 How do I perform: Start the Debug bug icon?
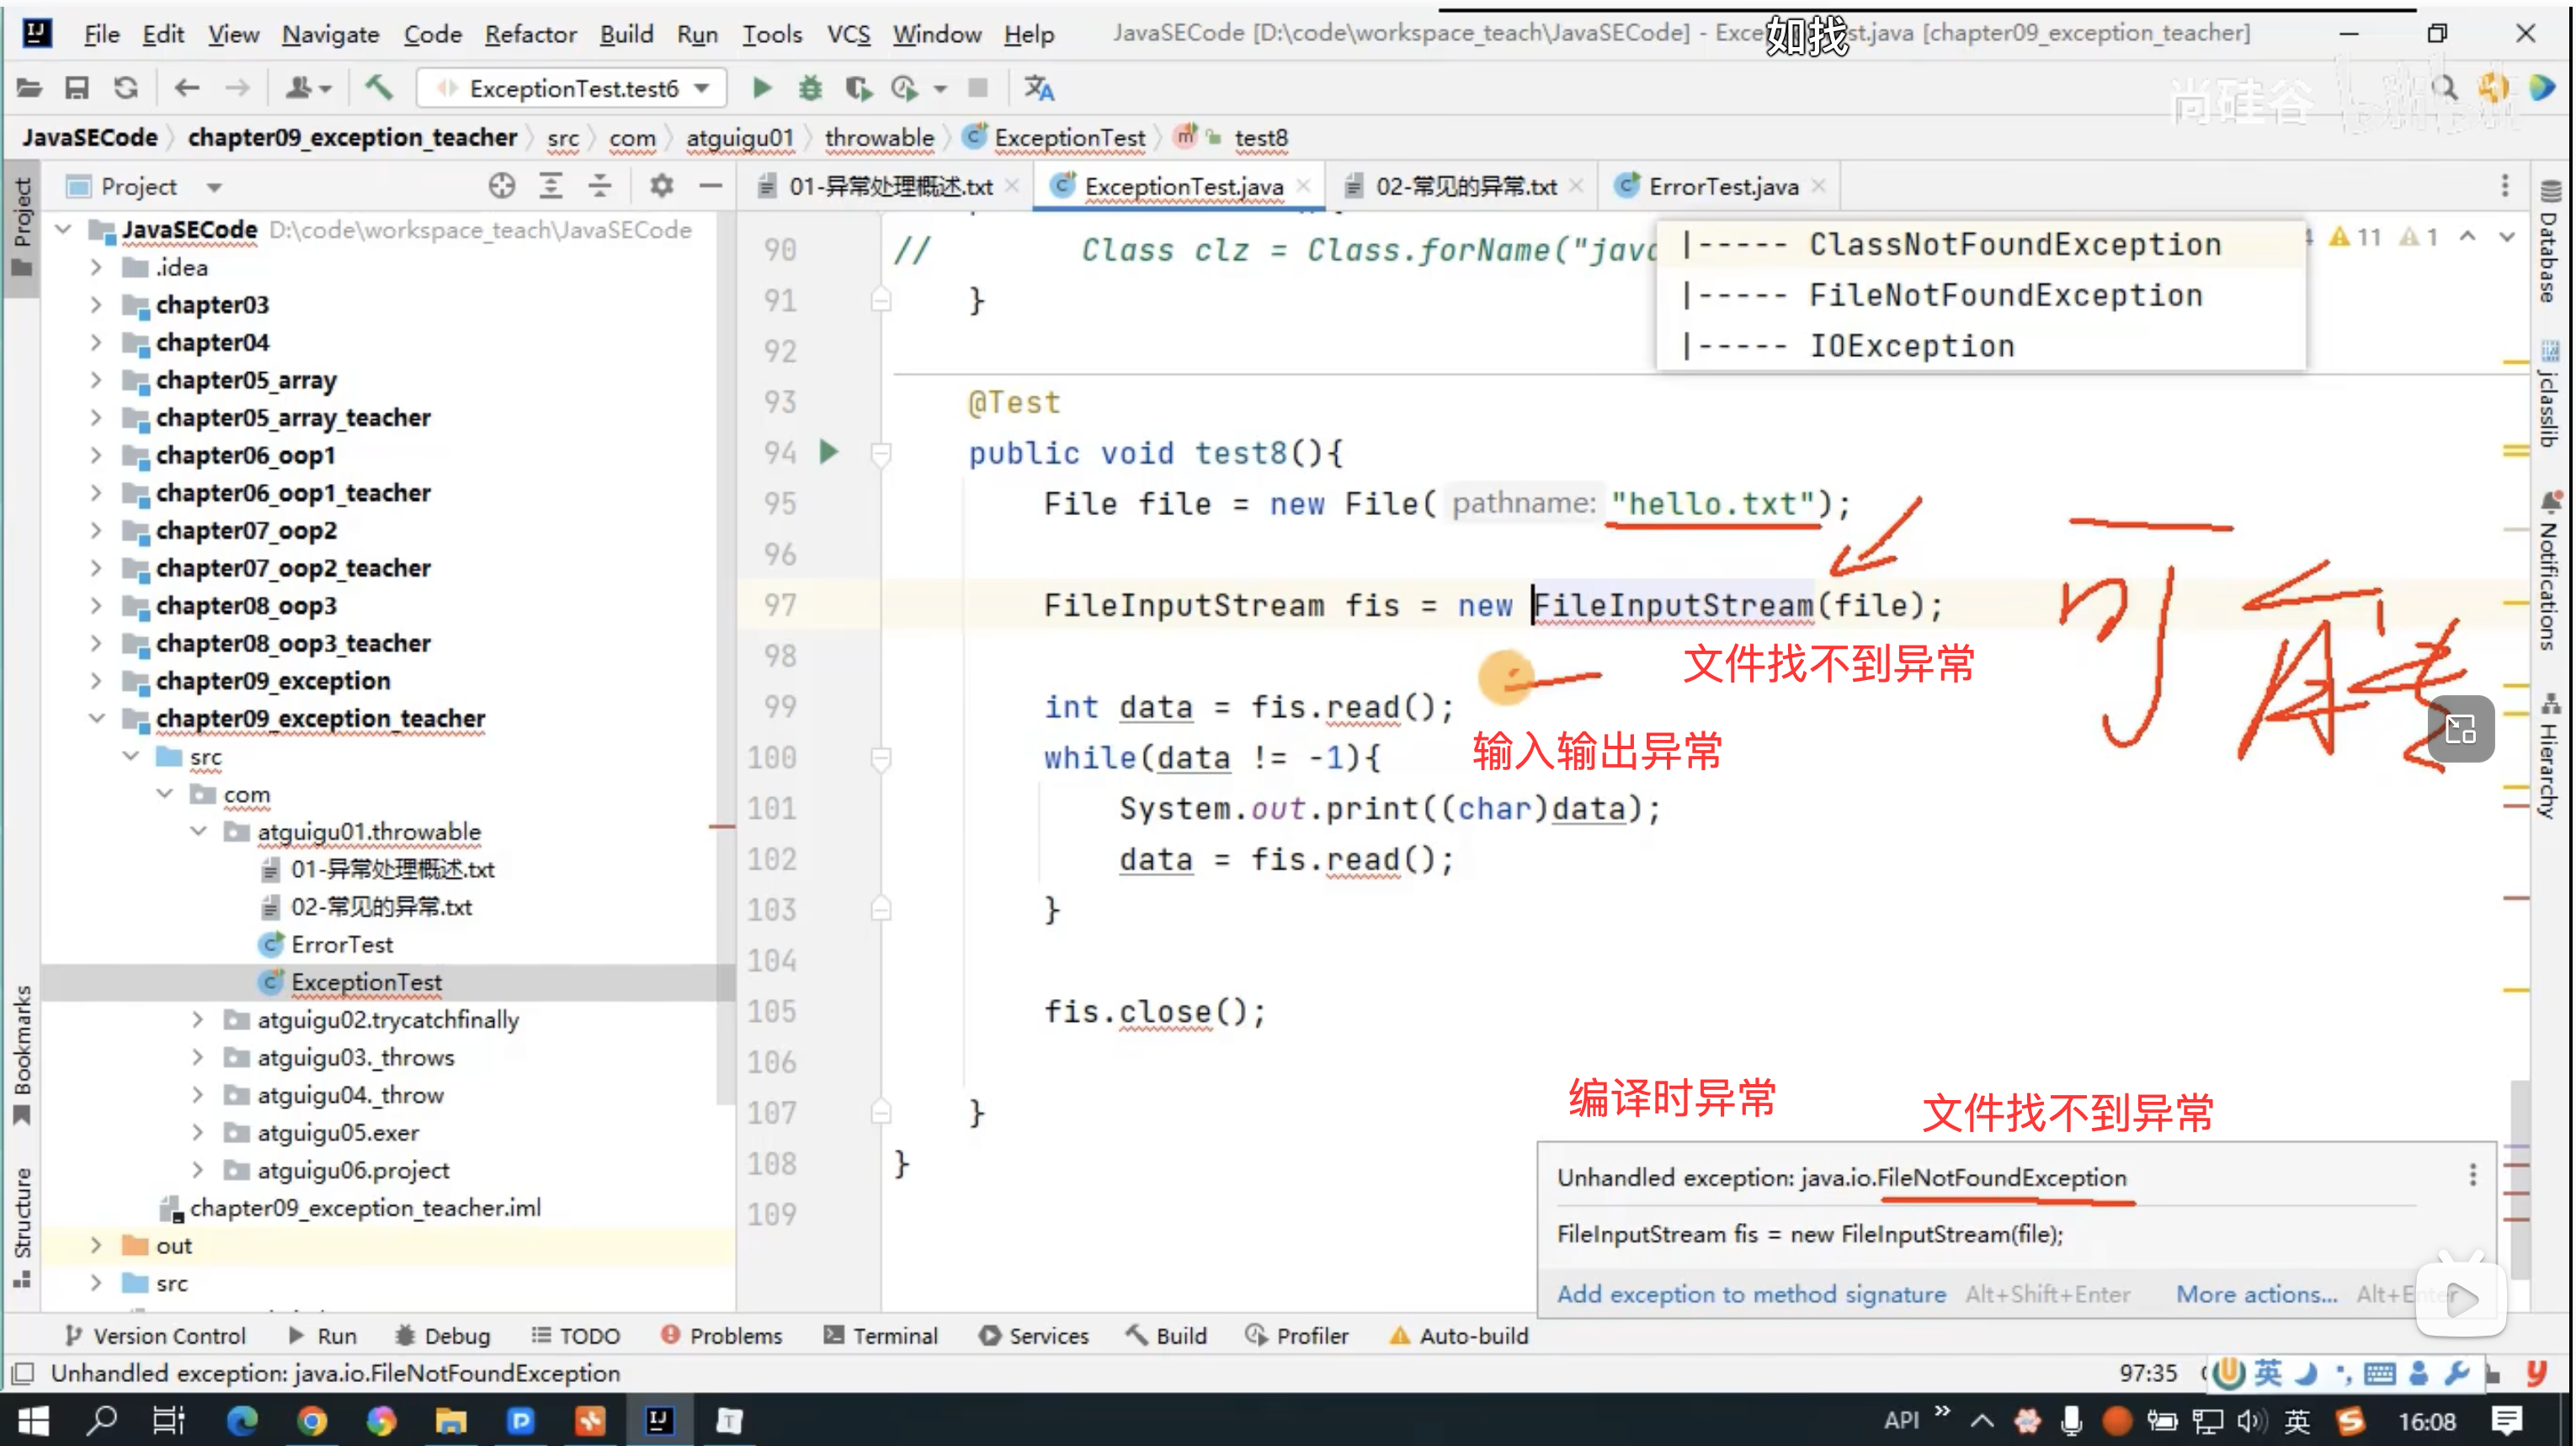pos(810,88)
